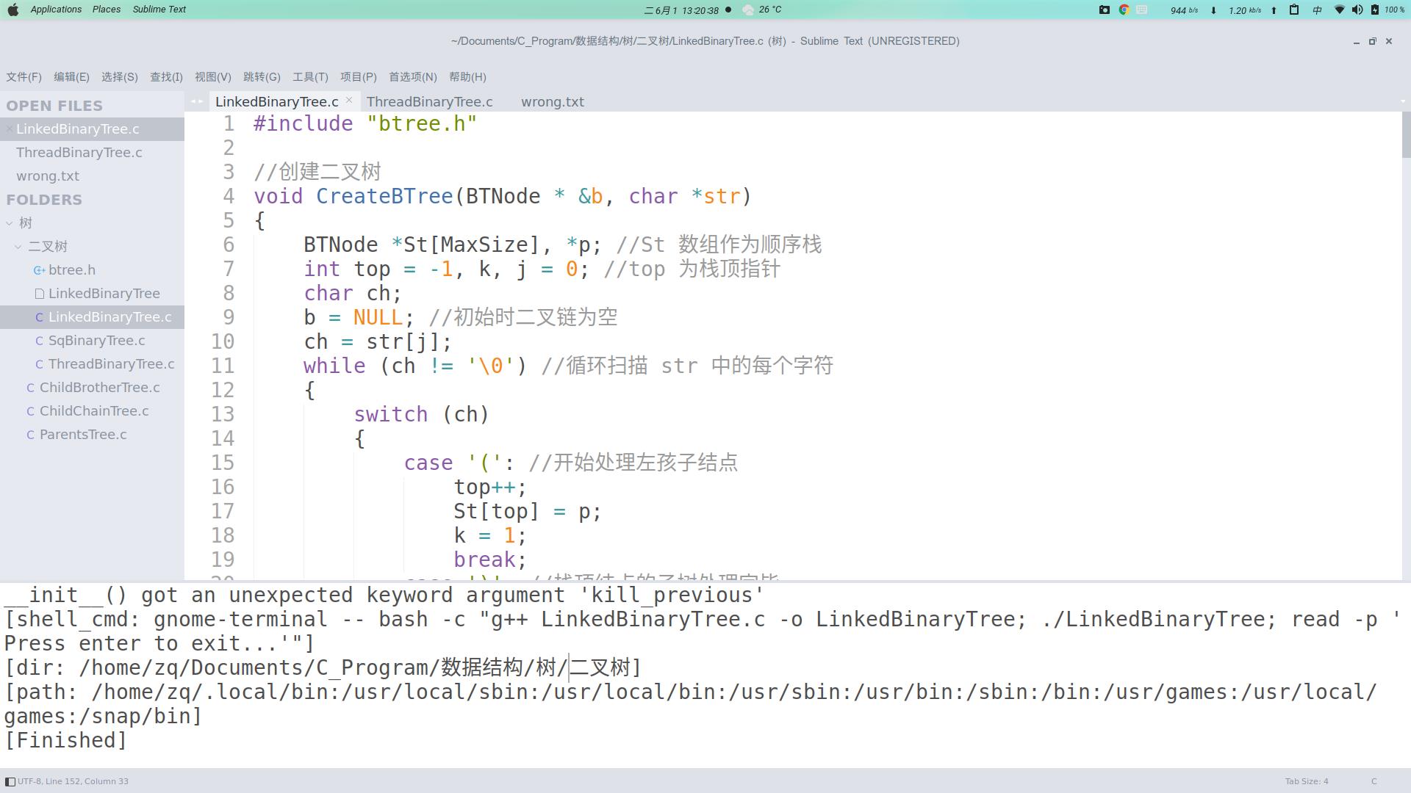The height and width of the screenshot is (793, 1411).
Task: Click the tab scroll arrows left of tabs
Action: tap(196, 101)
